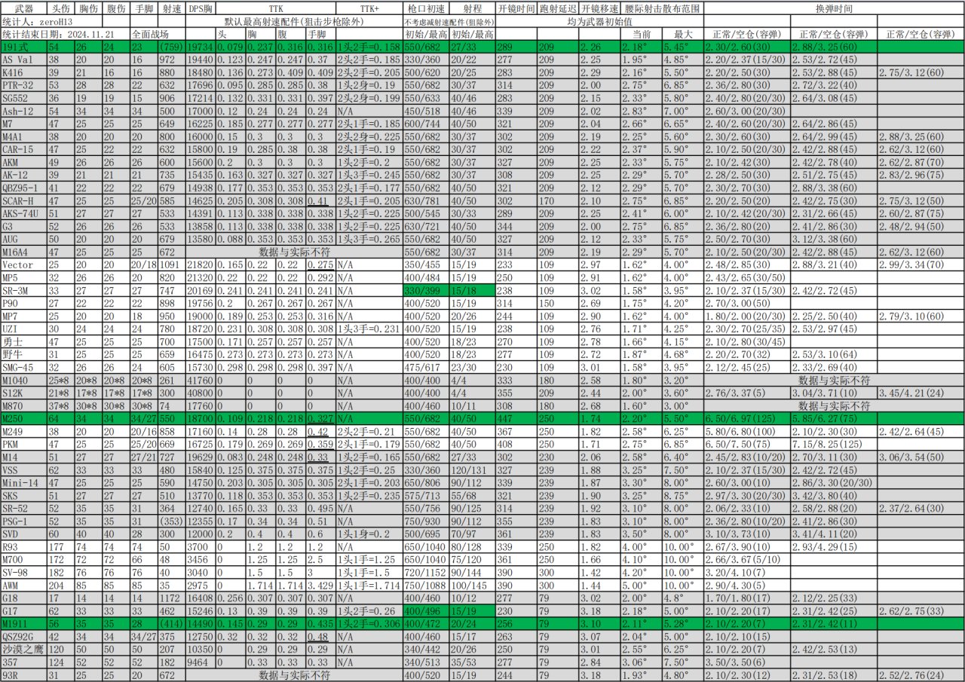The height and width of the screenshot is (682, 965).
Task: Click the 头伤 header cell
Action: [60, 8]
